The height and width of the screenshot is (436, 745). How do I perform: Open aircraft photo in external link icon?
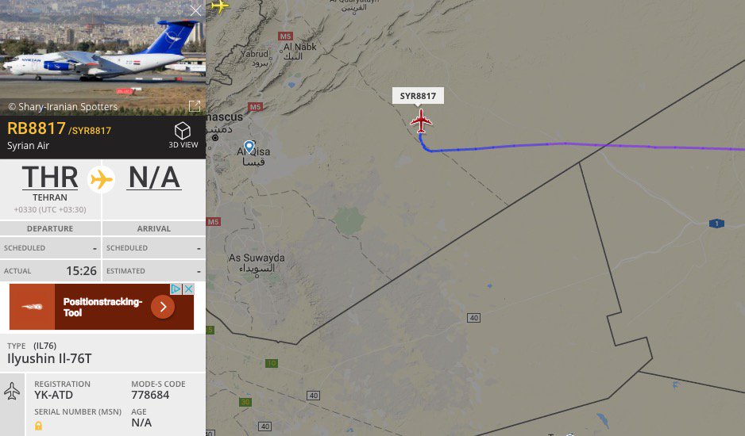click(x=195, y=105)
